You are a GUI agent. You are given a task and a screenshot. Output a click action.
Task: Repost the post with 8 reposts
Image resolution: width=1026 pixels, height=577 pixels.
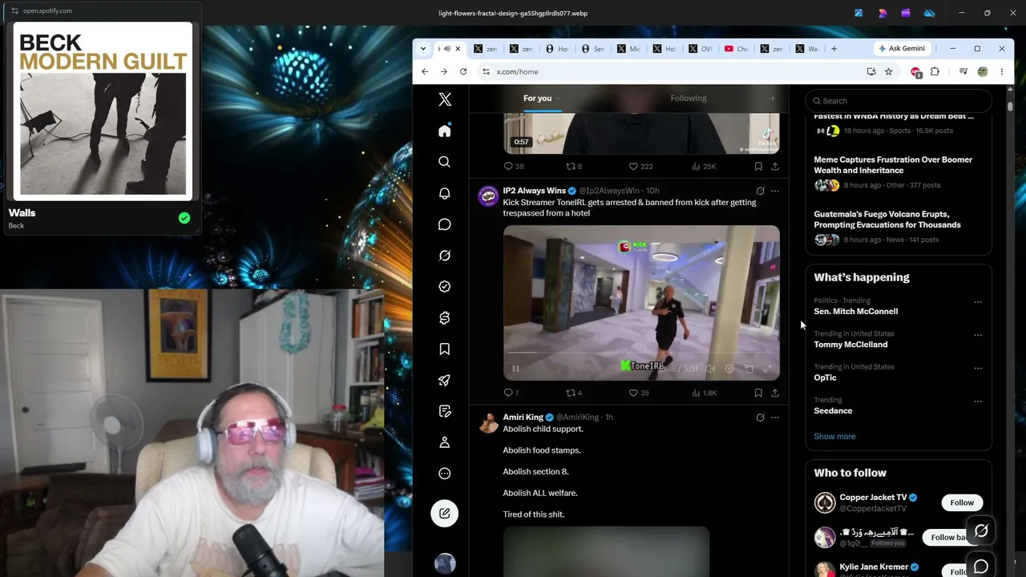[574, 167]
